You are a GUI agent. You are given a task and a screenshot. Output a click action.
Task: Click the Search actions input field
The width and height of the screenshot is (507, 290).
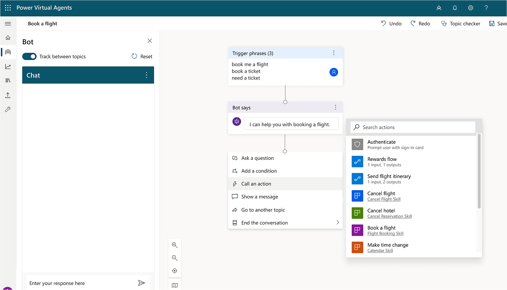click(416, 127)
